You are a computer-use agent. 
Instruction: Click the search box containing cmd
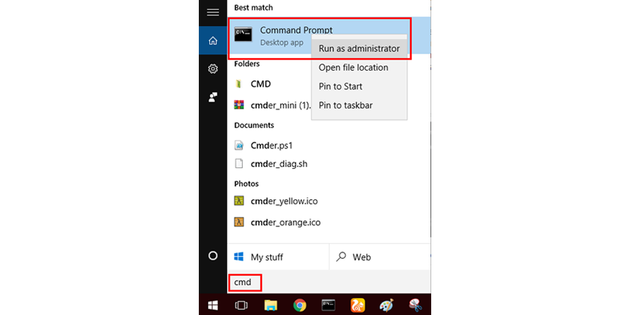point(329,283)
